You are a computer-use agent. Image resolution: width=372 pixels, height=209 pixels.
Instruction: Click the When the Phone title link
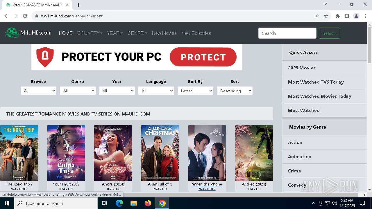pos(207,184)
